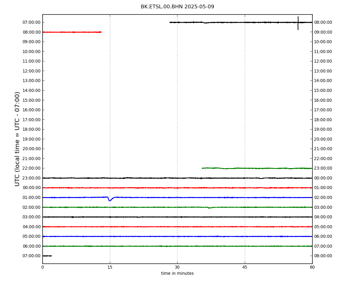355x293 pixels.
Task: Click right-axis label 11:00:00
Action: click(323, 52)
